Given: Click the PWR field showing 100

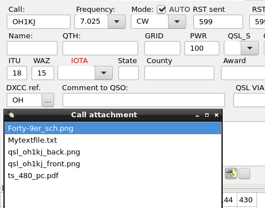Looking at the screenshot, I should [202, 48].
